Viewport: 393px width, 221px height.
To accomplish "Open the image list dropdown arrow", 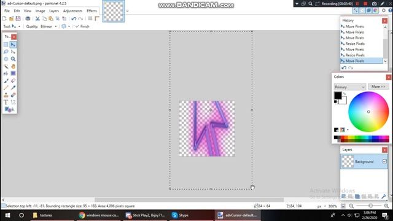I will [x=127, y=11].
